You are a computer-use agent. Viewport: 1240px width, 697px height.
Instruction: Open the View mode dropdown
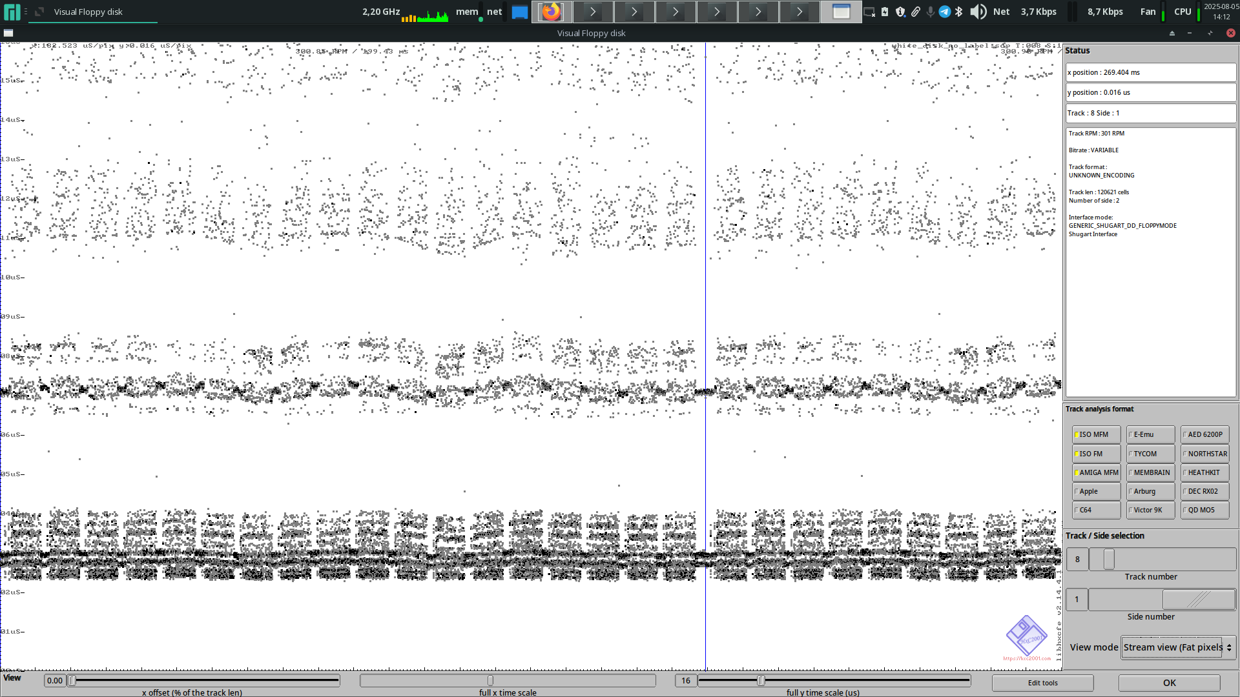[1179, 647]
